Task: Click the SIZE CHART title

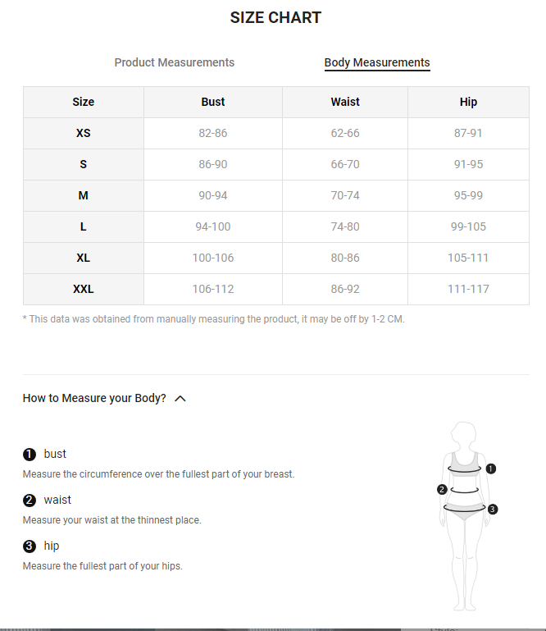Action: [x=275, y=18]
